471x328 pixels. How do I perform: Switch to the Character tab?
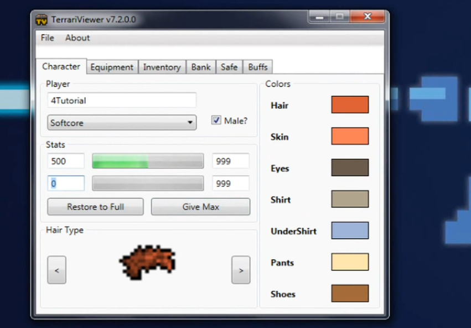(61, 66)
